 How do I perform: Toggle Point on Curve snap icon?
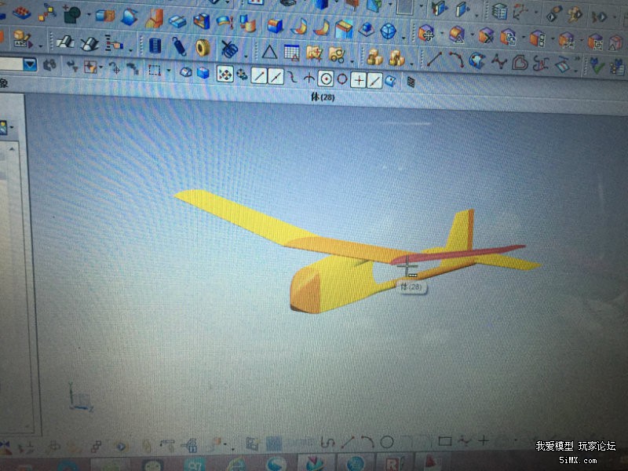[x=374, y=82]
